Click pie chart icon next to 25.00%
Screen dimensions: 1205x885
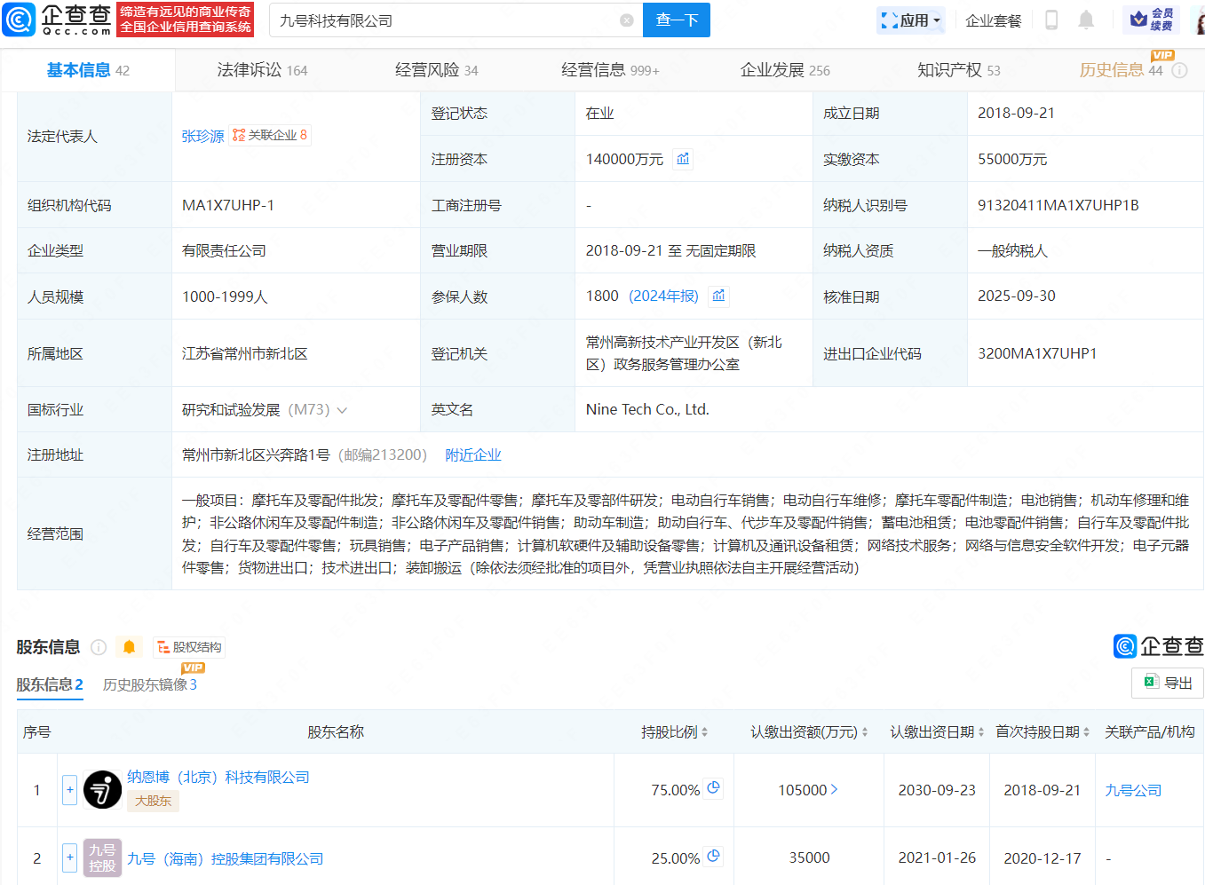[713, 857]
